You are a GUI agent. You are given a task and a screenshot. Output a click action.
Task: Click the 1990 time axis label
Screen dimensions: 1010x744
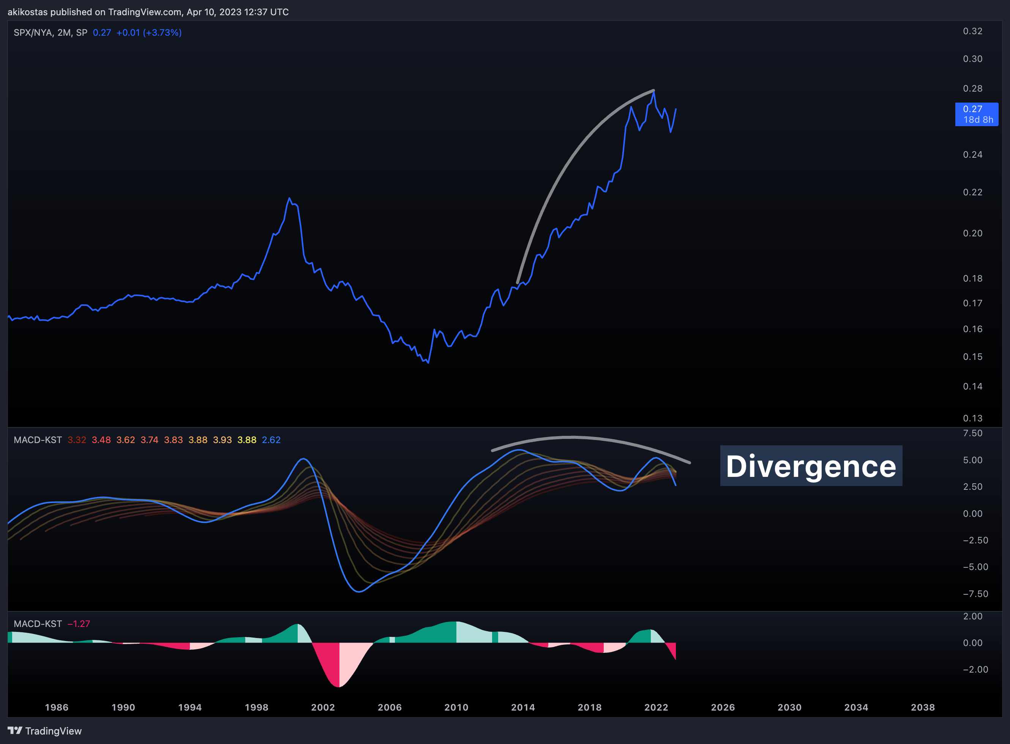pos(123,707)
